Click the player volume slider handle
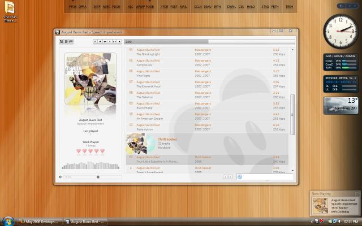 (98, 177)
